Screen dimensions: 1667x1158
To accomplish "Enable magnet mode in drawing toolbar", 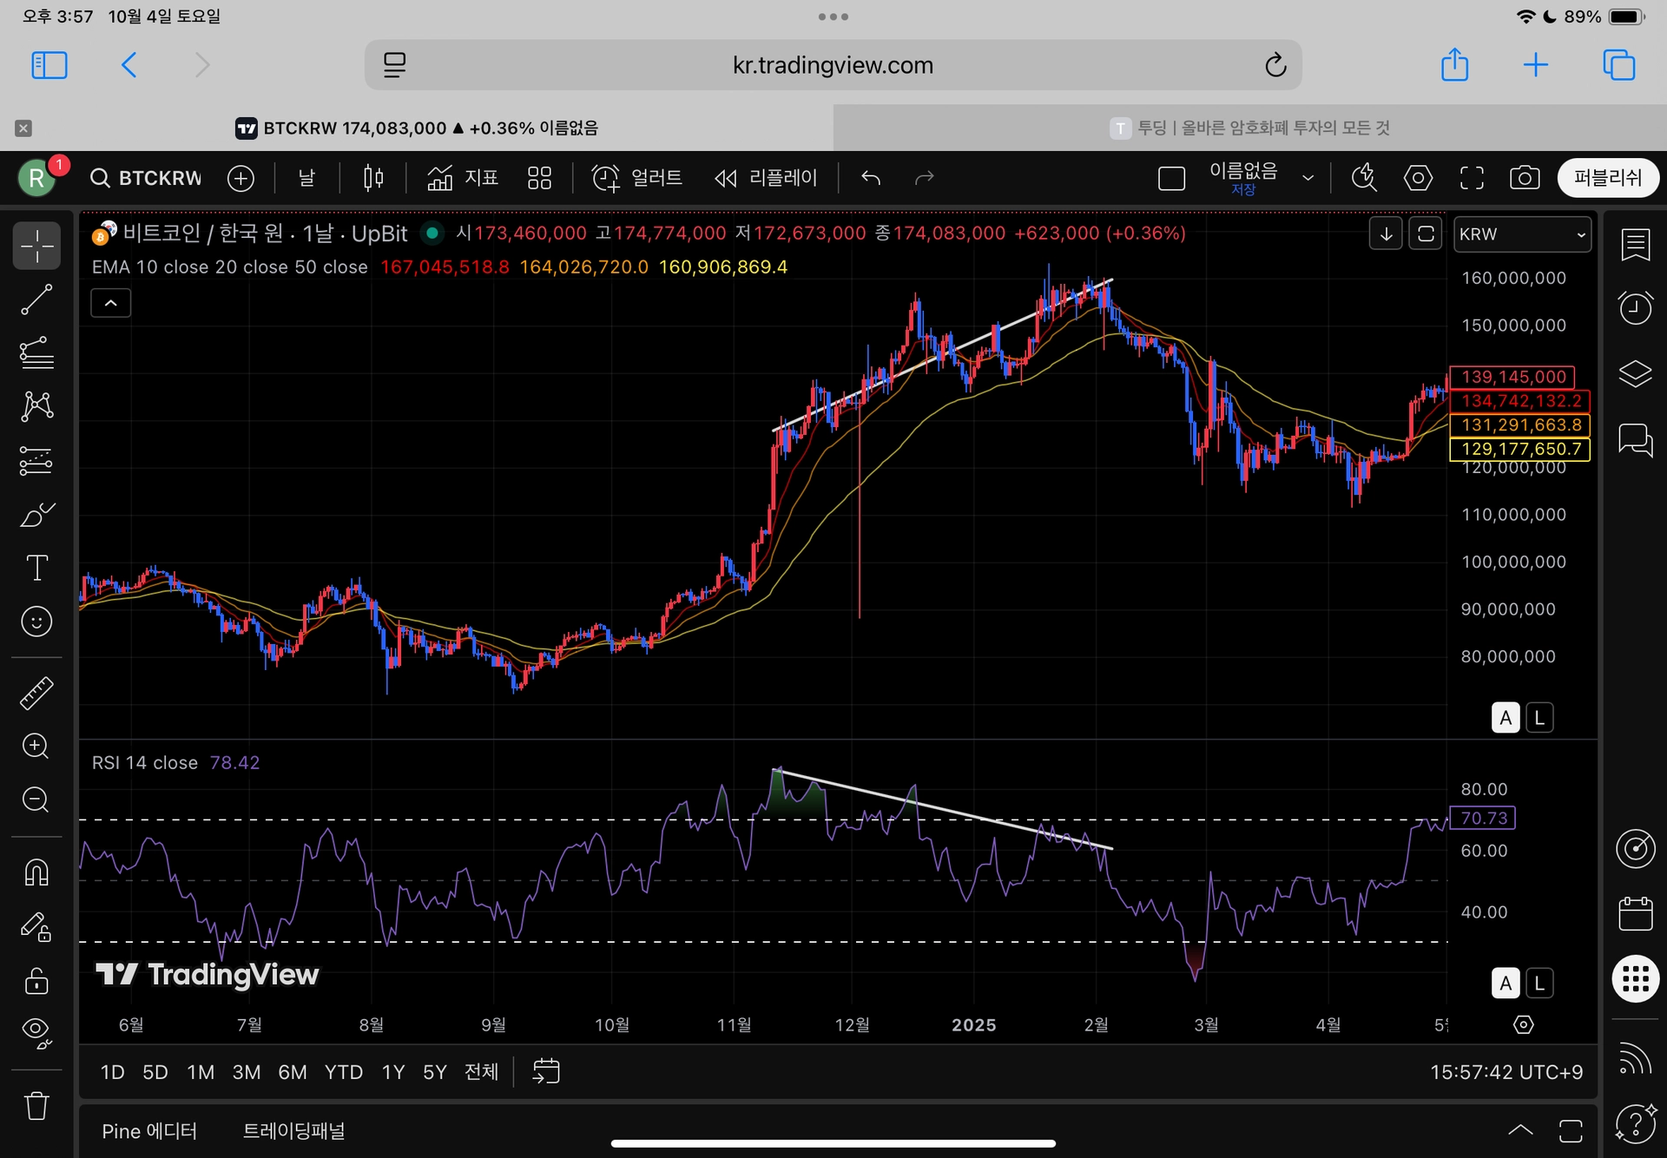I will tap(36, 872).
